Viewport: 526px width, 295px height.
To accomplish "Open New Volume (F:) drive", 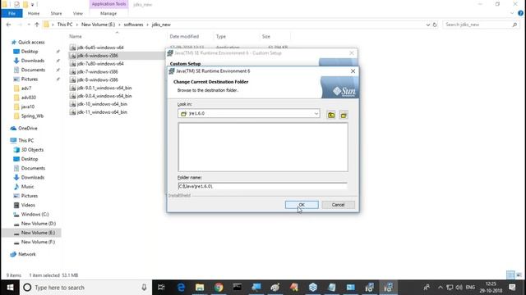I will click(x=38, y=242).
